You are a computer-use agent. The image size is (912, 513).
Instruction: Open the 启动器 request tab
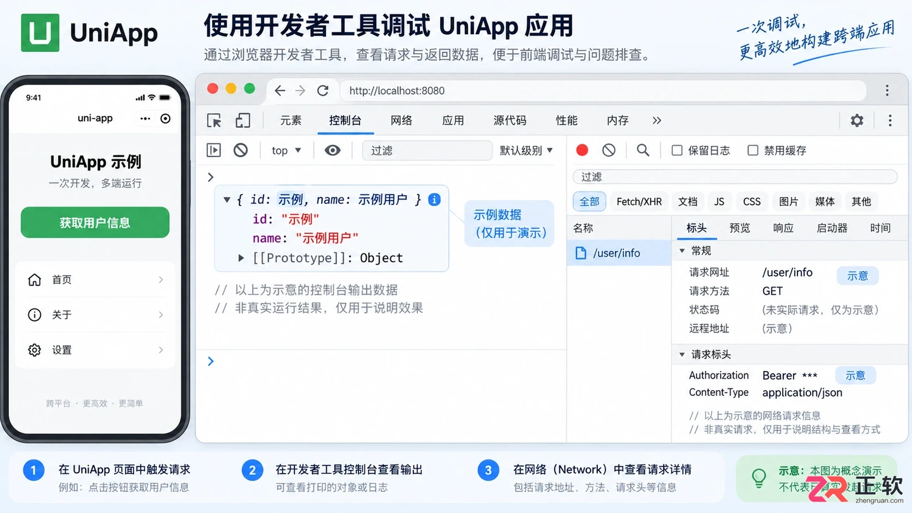pyautogui.click(x=832, y=228)
